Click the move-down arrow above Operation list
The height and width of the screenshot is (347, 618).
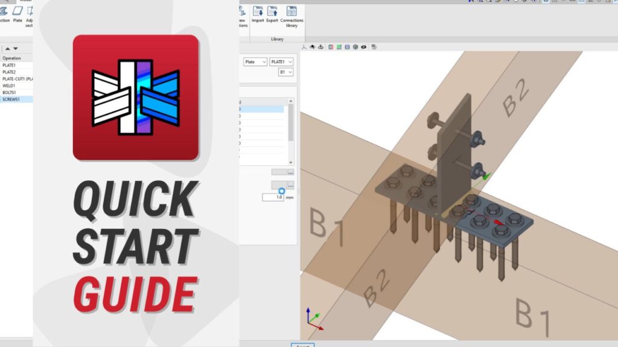(16, 49)
